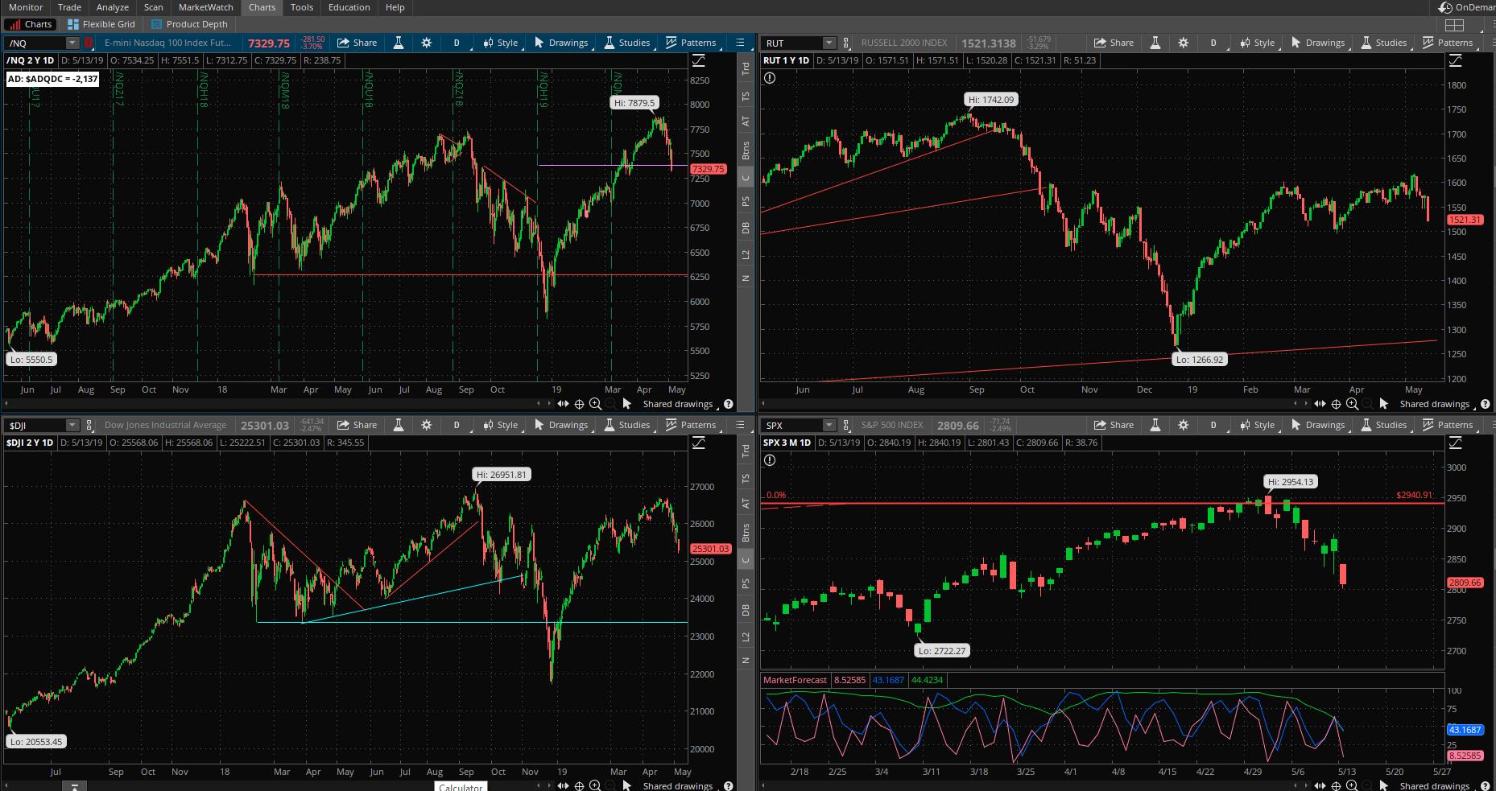Select the pointer cursor tool under the RUT chart
Viewport: 1496px width, 791px height.
click(1384, 404)
